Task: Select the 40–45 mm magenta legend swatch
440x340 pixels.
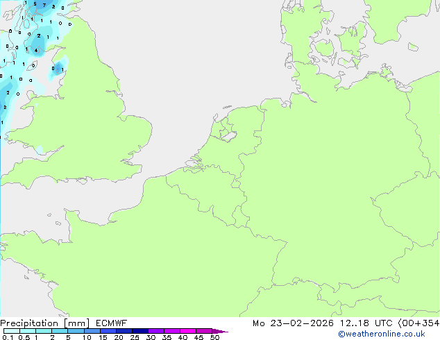Action: pyautogui.click(x=188, y=331)
